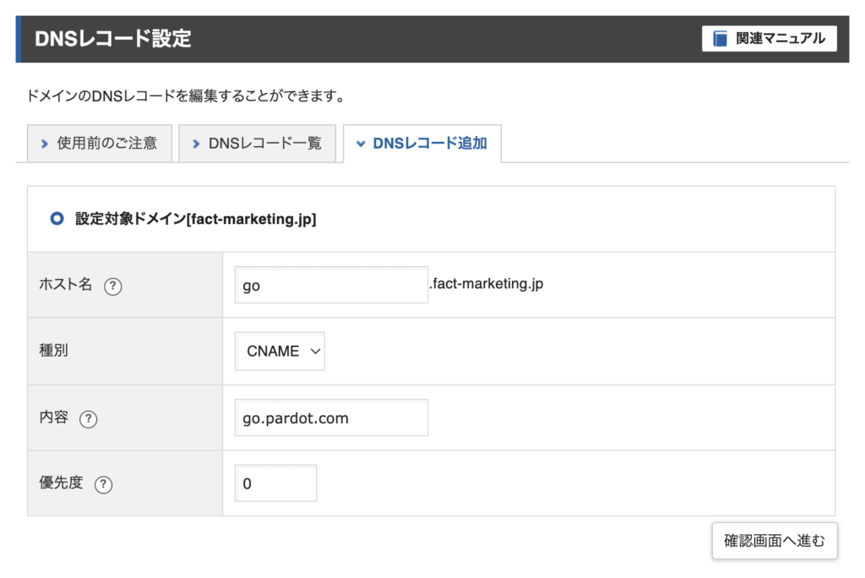865x578 pixels.
Task: Click the help icon next to ホスト名
Action: 112,286
